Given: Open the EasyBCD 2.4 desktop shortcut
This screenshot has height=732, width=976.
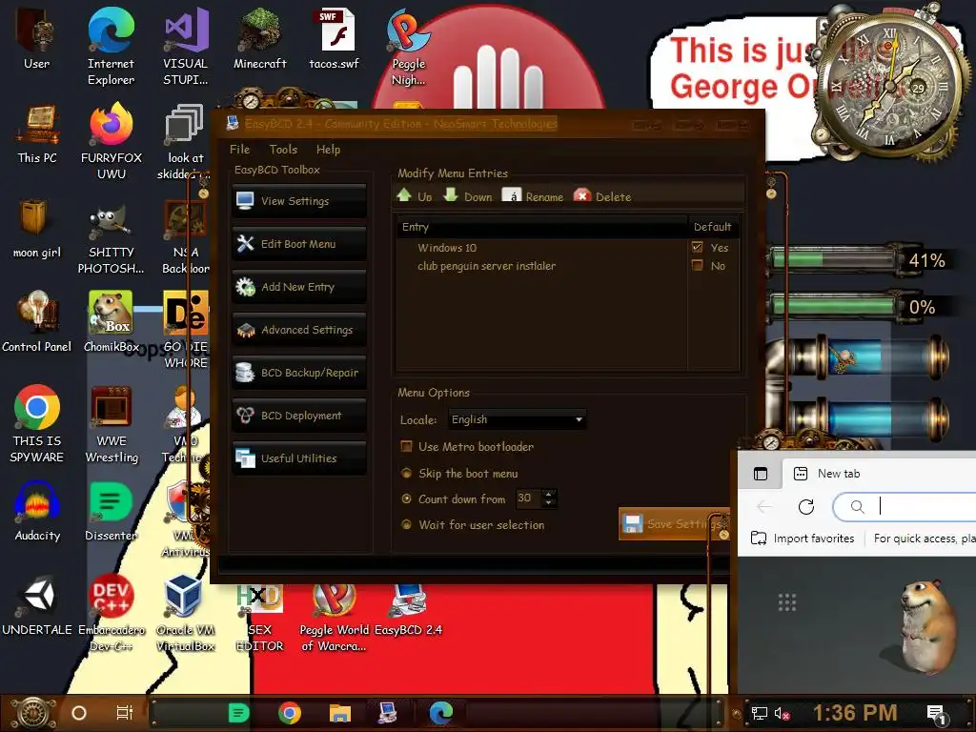Looking at the screenshot, I should [408, 611].
